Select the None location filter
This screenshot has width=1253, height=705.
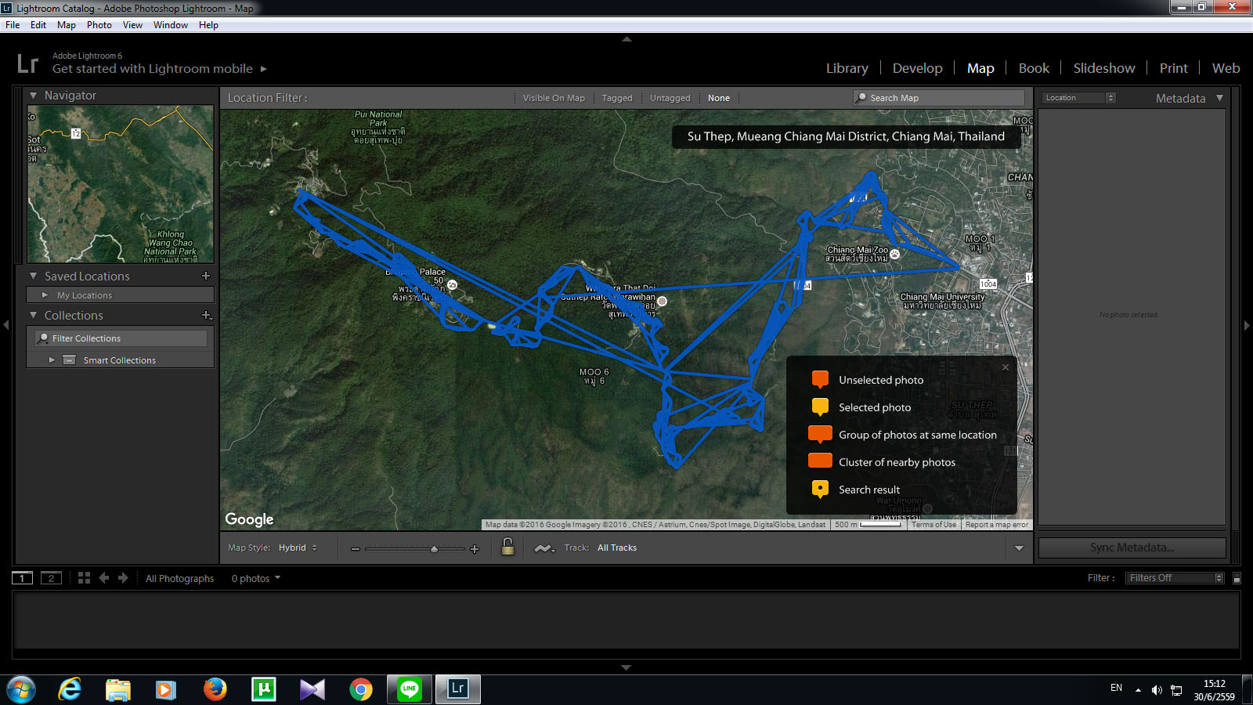[719, 98]
